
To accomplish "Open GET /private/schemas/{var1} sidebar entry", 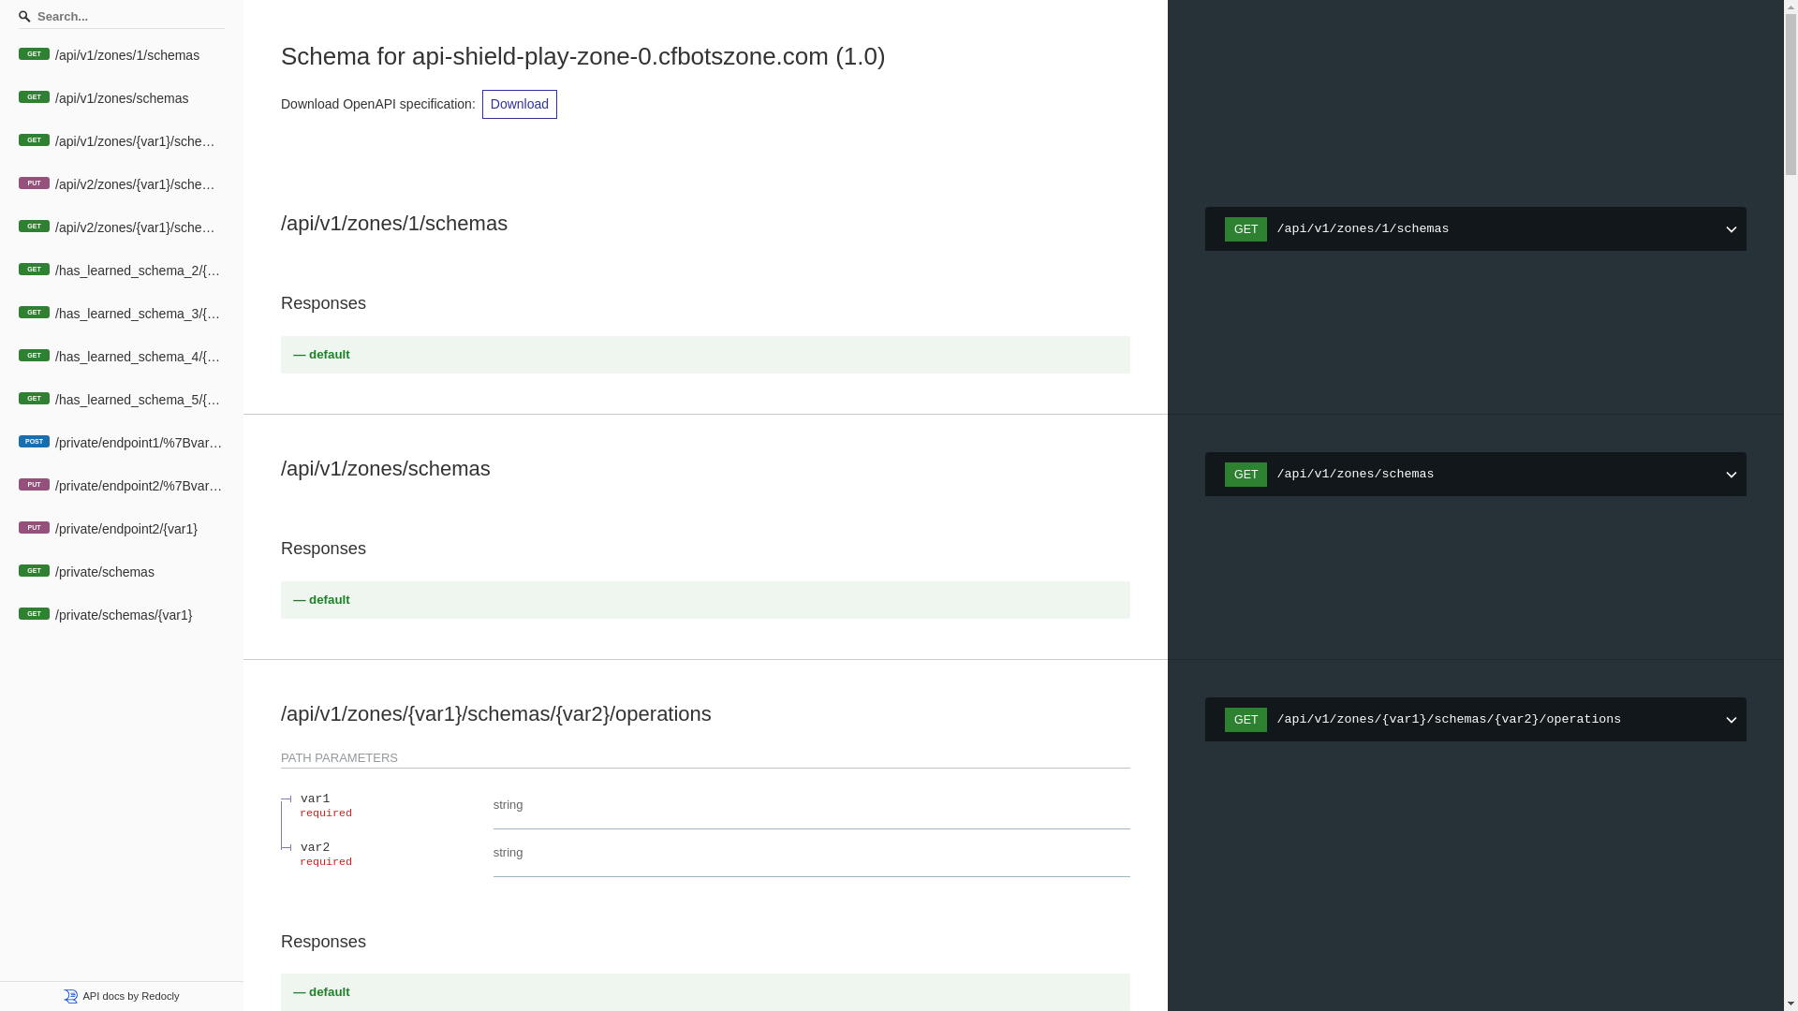I will [x=122, y=615].
